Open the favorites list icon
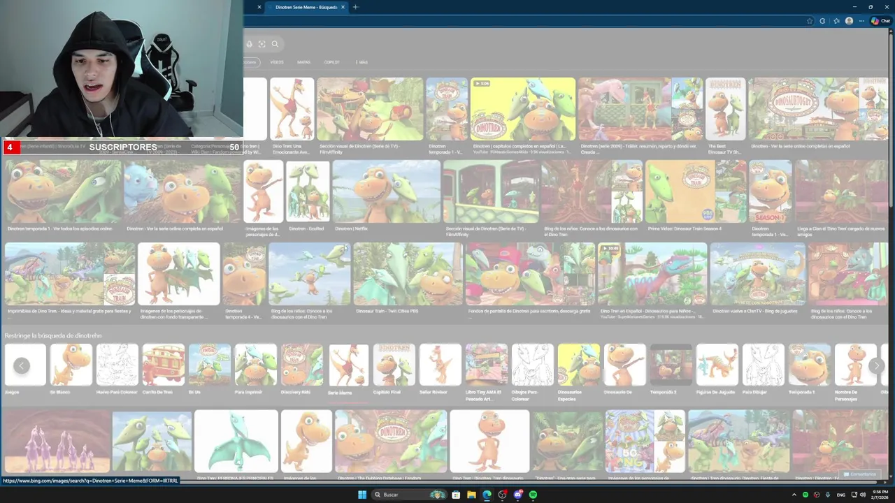The width and height of the screenshot is (895, 503). click(x=836, y=21)
